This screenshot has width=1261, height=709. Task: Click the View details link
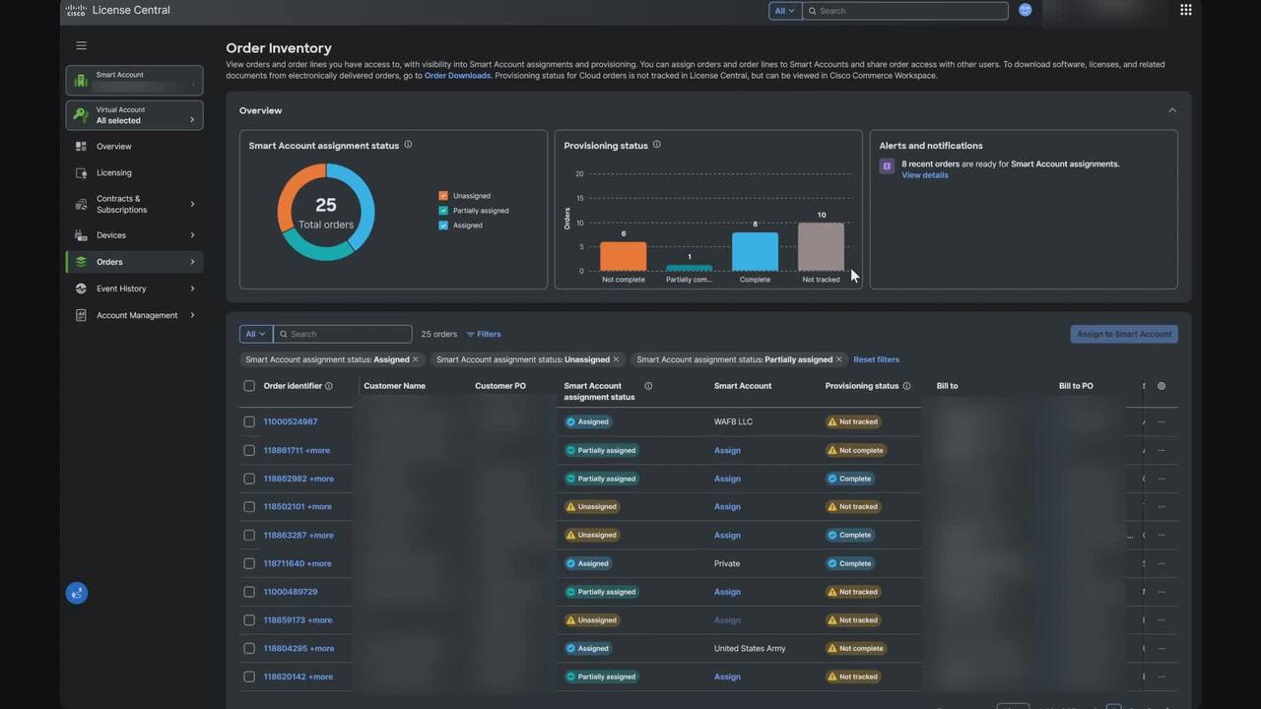coord(925,175)
